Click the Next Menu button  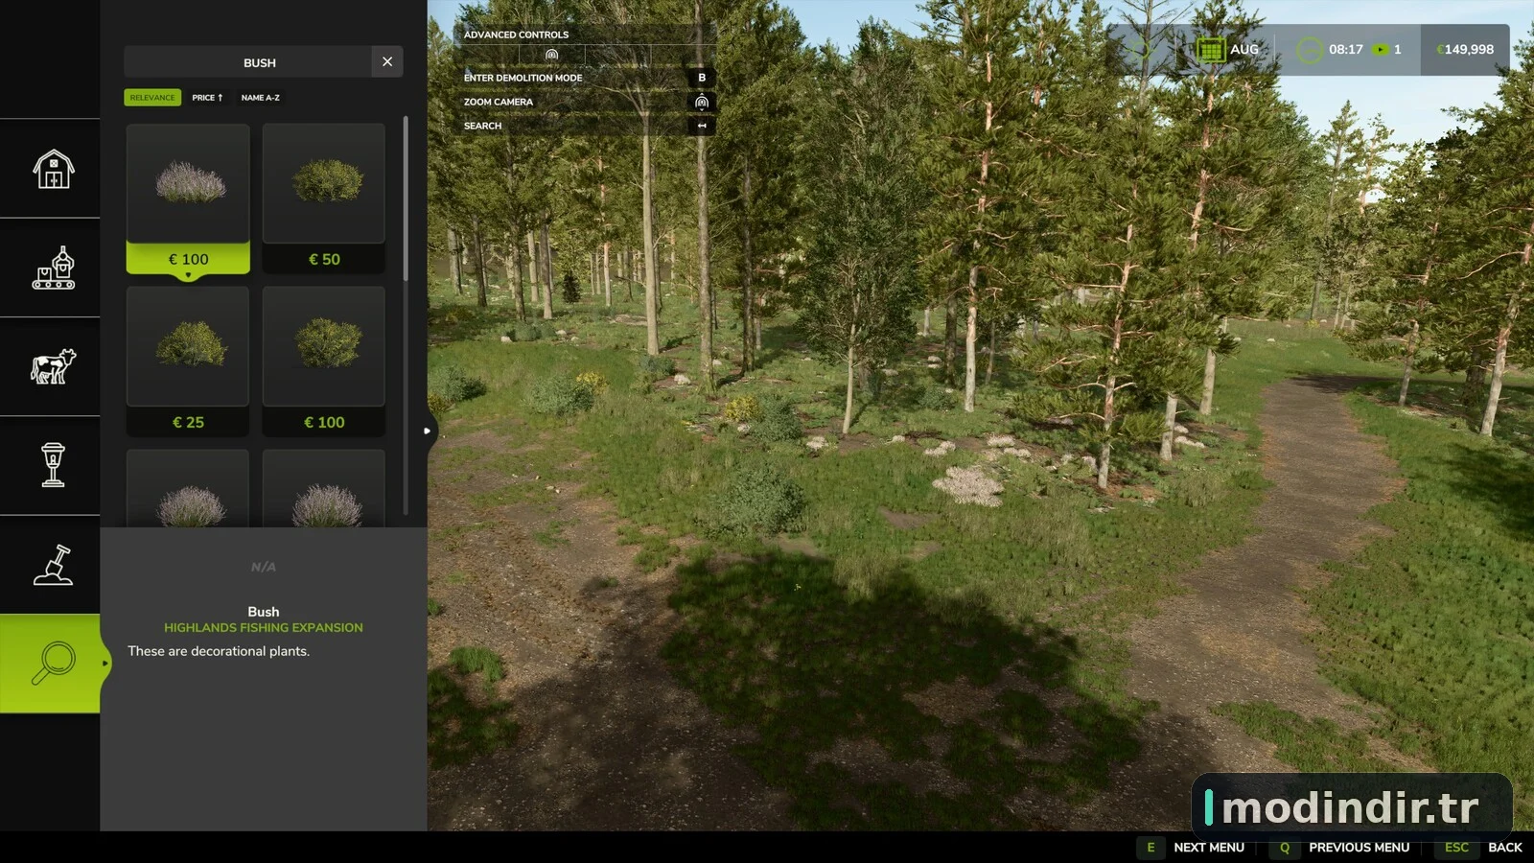tap(1209, 848)
